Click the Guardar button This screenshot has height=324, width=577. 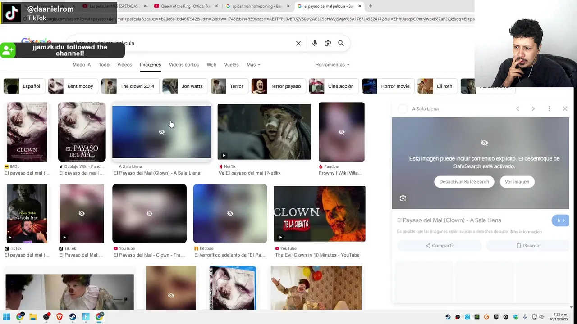click(528, 246)
